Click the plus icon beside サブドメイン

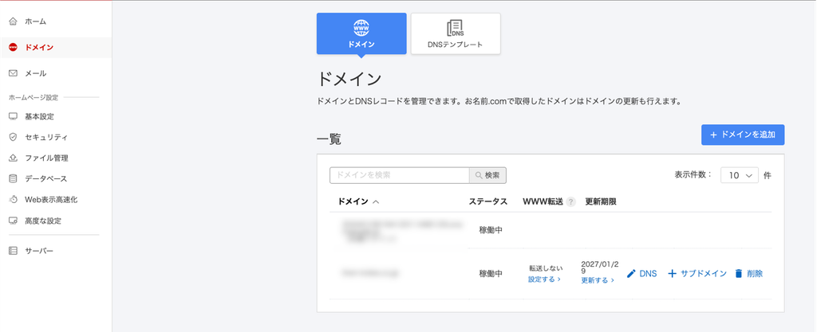pyautogui.click(x=672, y=273)
